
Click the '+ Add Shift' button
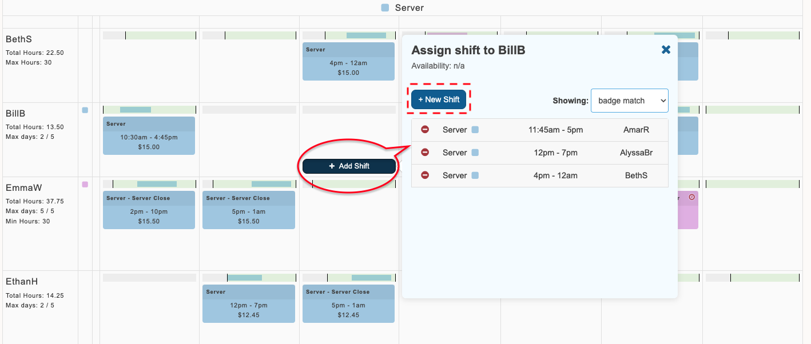348,166
